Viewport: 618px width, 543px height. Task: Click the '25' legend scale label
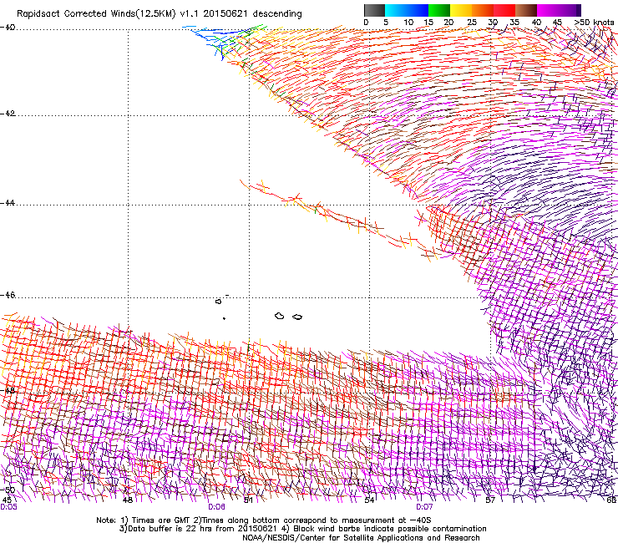click(x=472, y=23)
